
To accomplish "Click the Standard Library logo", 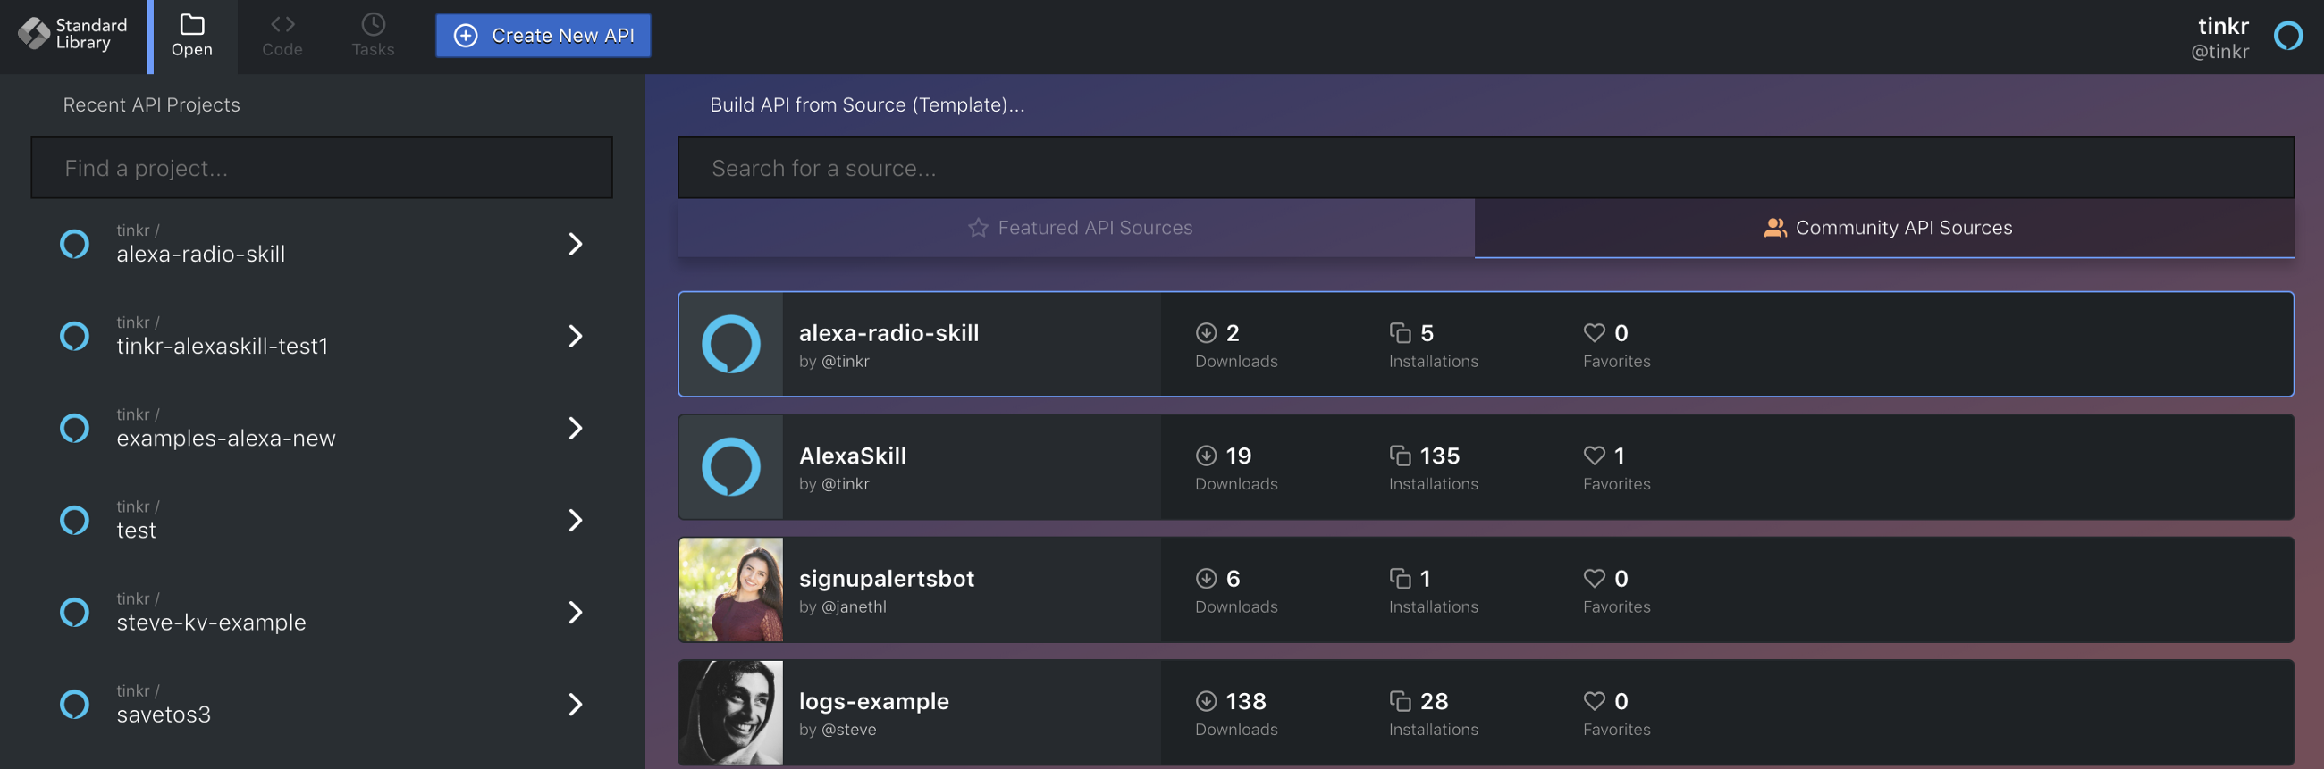I will 34,34.
